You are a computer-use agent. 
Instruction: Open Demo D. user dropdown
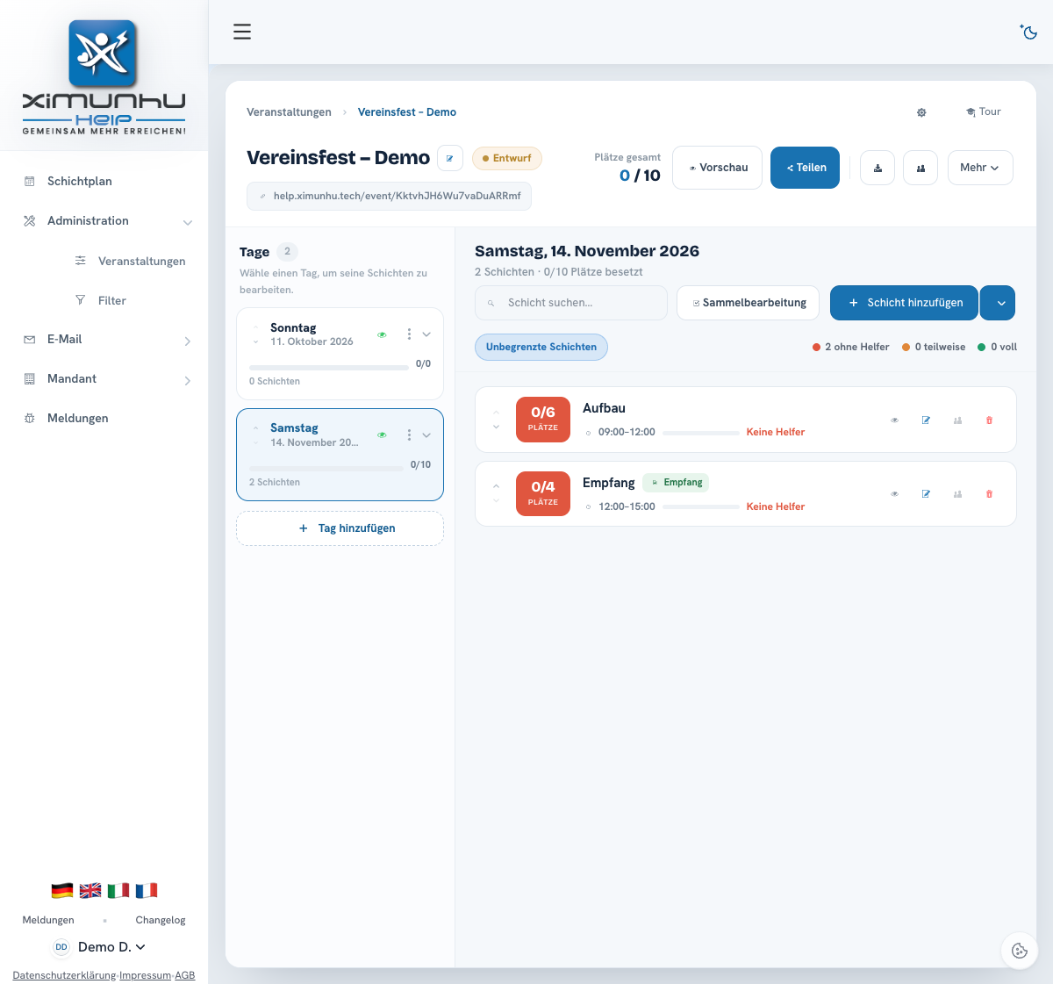coord(99,947)
